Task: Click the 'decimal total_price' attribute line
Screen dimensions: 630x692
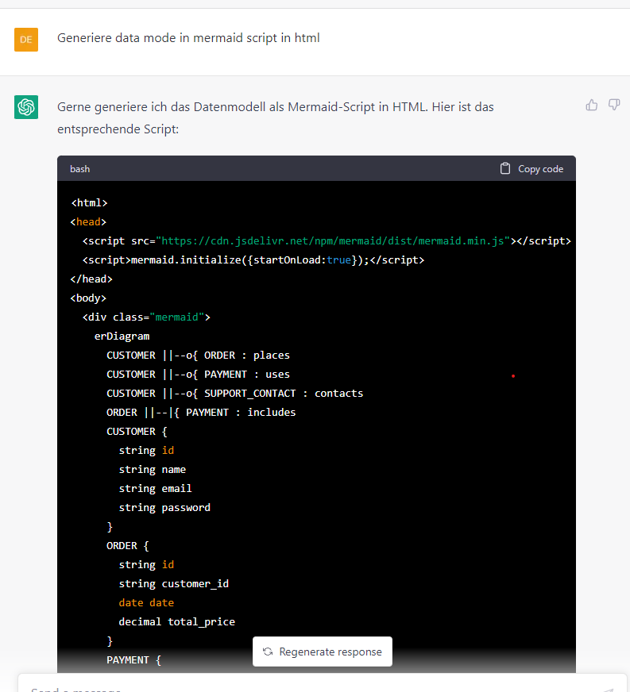Action: click(x=176, y=622)
